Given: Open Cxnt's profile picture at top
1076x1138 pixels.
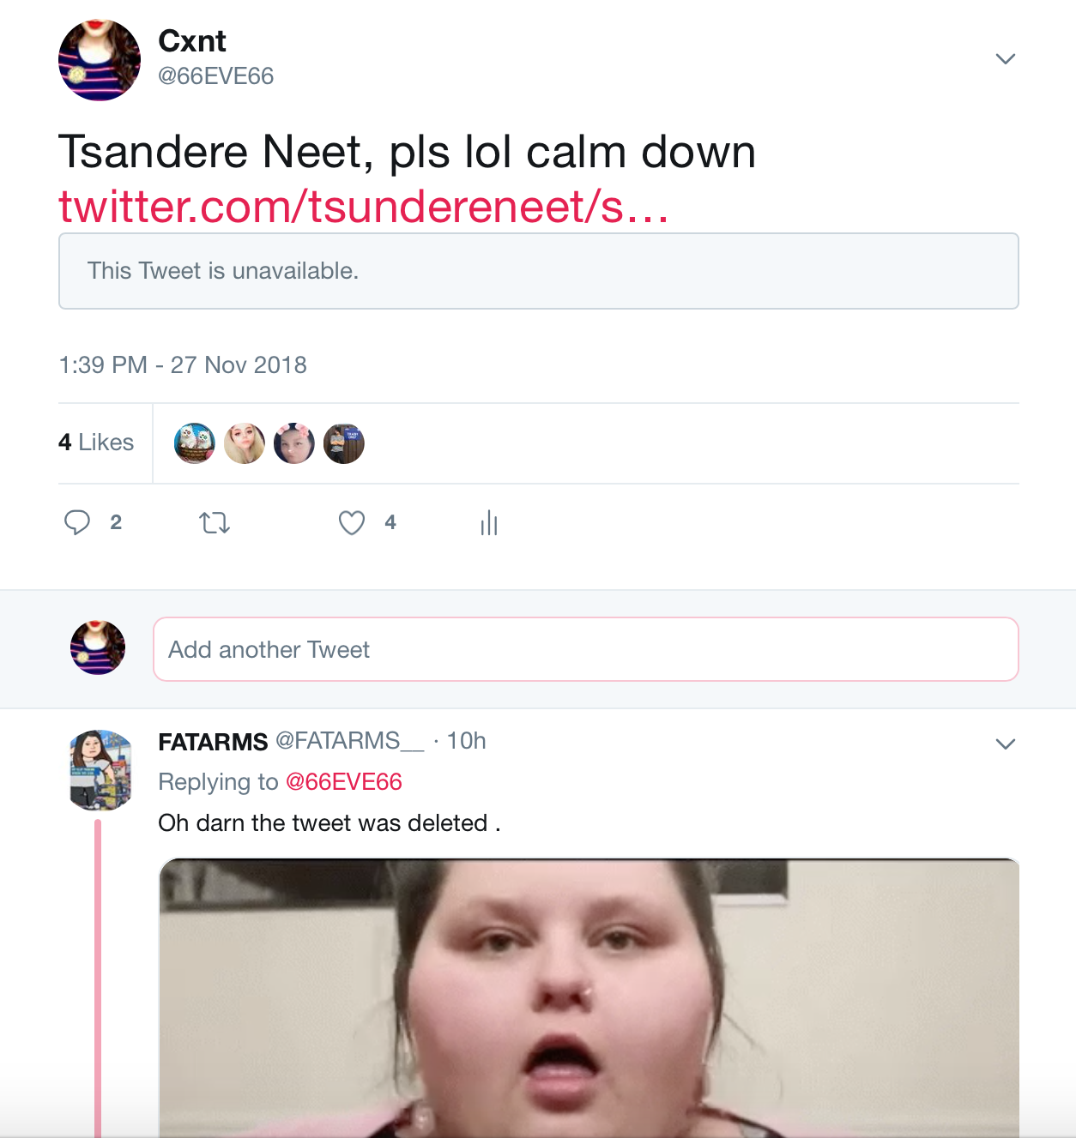Looking at the screenshot, I should 100,60.
